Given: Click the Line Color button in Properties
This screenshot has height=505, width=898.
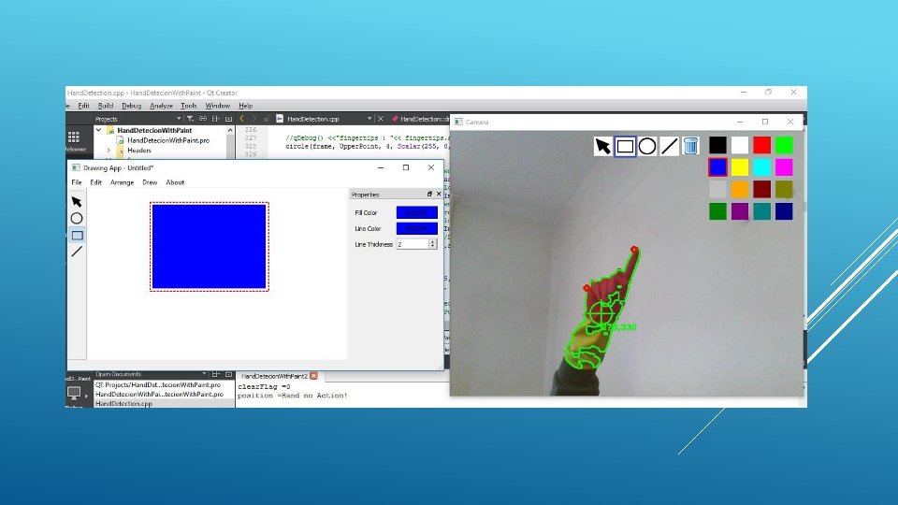Looking at the screenshot, I should point(416,228).
